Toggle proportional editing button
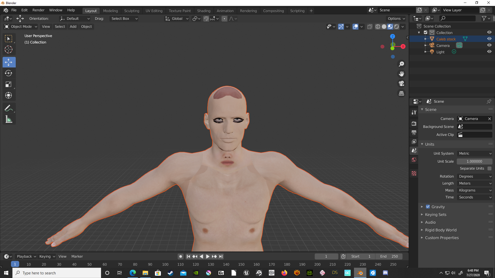Screen dimensions: 495x278 (225, 19)
